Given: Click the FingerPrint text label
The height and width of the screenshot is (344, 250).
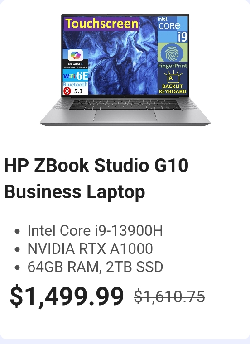Looking at the screenshot, I should (x=173, y=66).
